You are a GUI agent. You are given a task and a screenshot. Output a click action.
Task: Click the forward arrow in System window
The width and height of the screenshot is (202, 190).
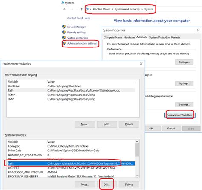[x=72, y=9]
